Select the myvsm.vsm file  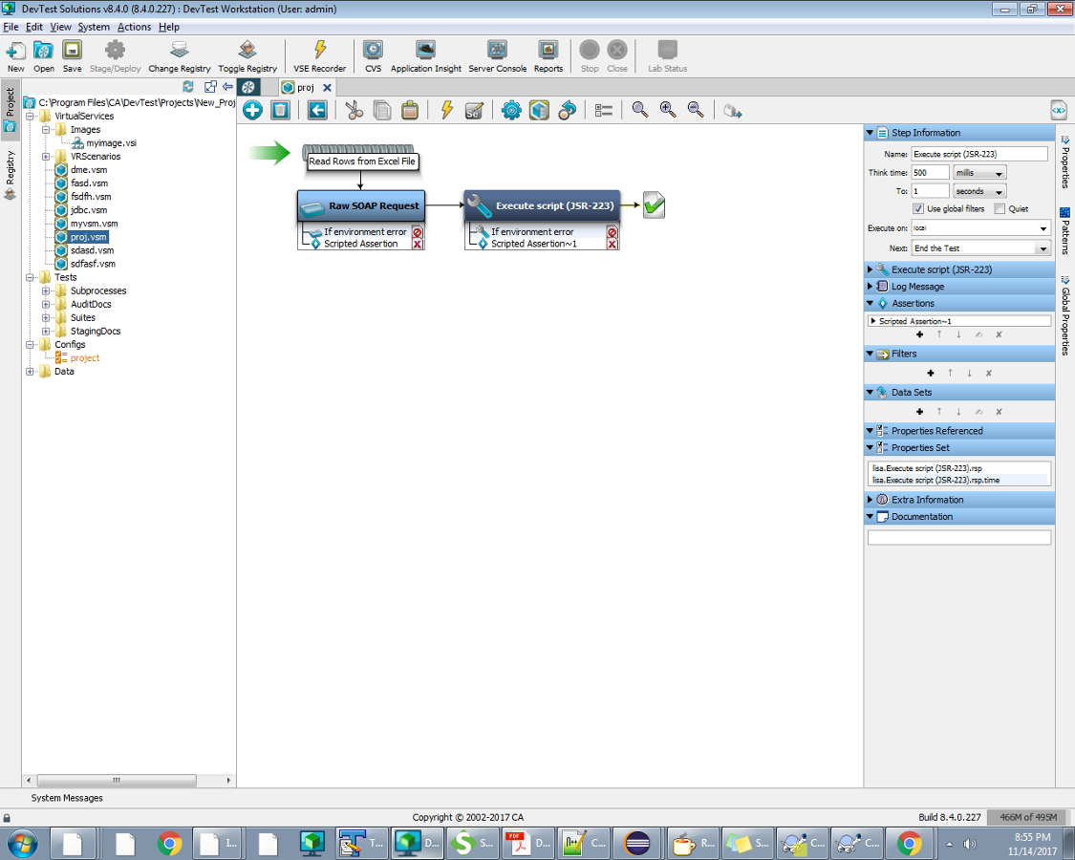pos(94,224)
